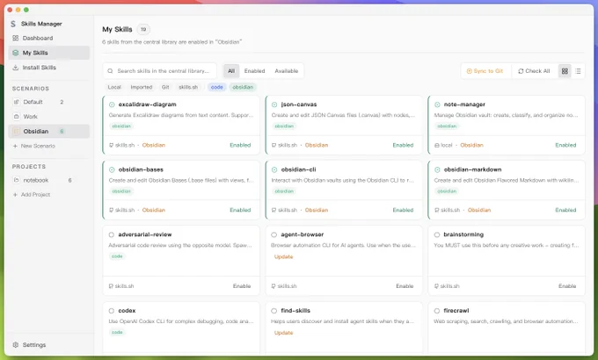This screenshot has width=598, height=360.
Task: Filter by Git source tag
Action: pyautogui.click(x=165, y=87)
